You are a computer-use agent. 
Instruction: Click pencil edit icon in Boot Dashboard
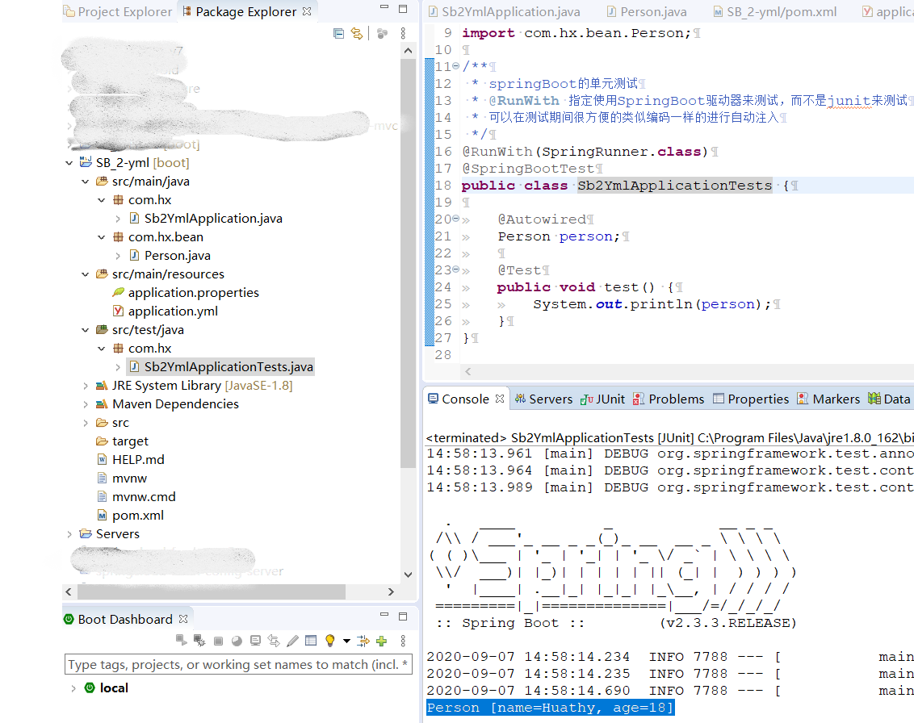coord(292,641)
